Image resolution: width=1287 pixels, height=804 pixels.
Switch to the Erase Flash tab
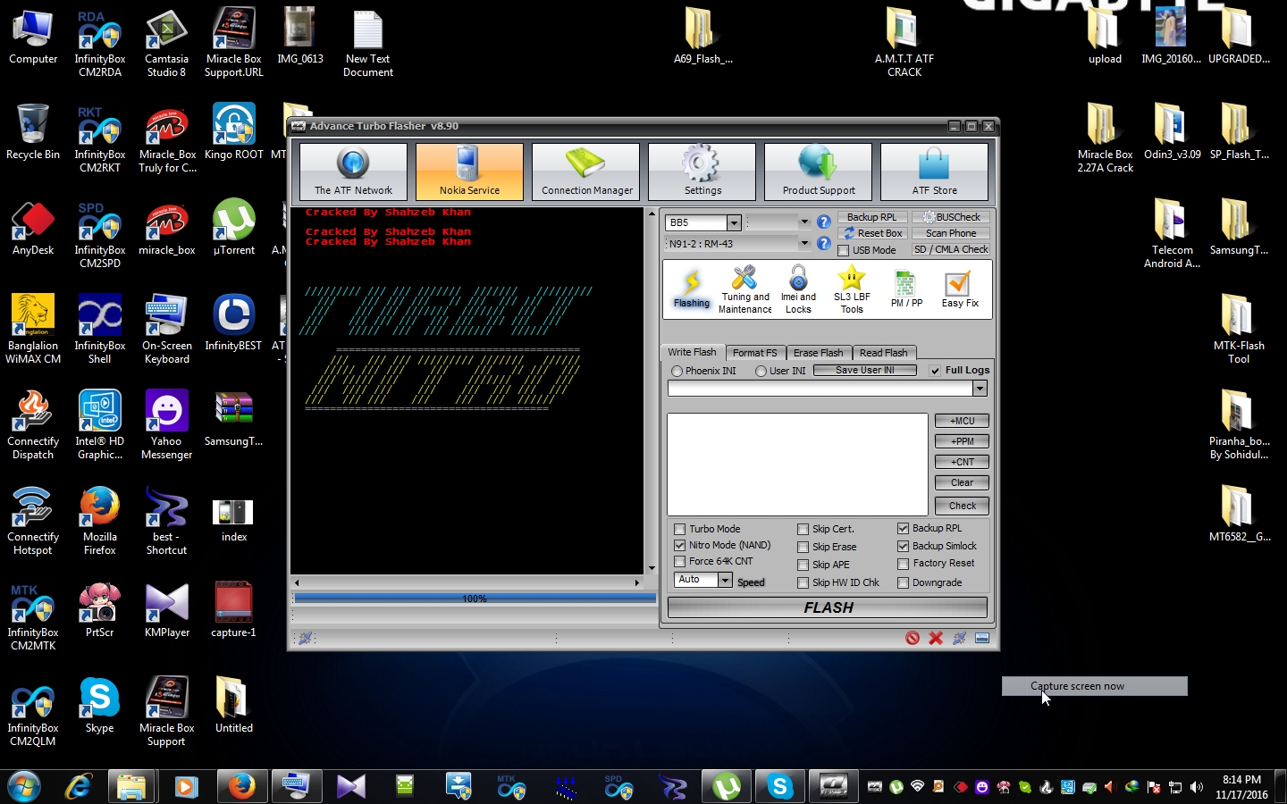tap(818, 353)
